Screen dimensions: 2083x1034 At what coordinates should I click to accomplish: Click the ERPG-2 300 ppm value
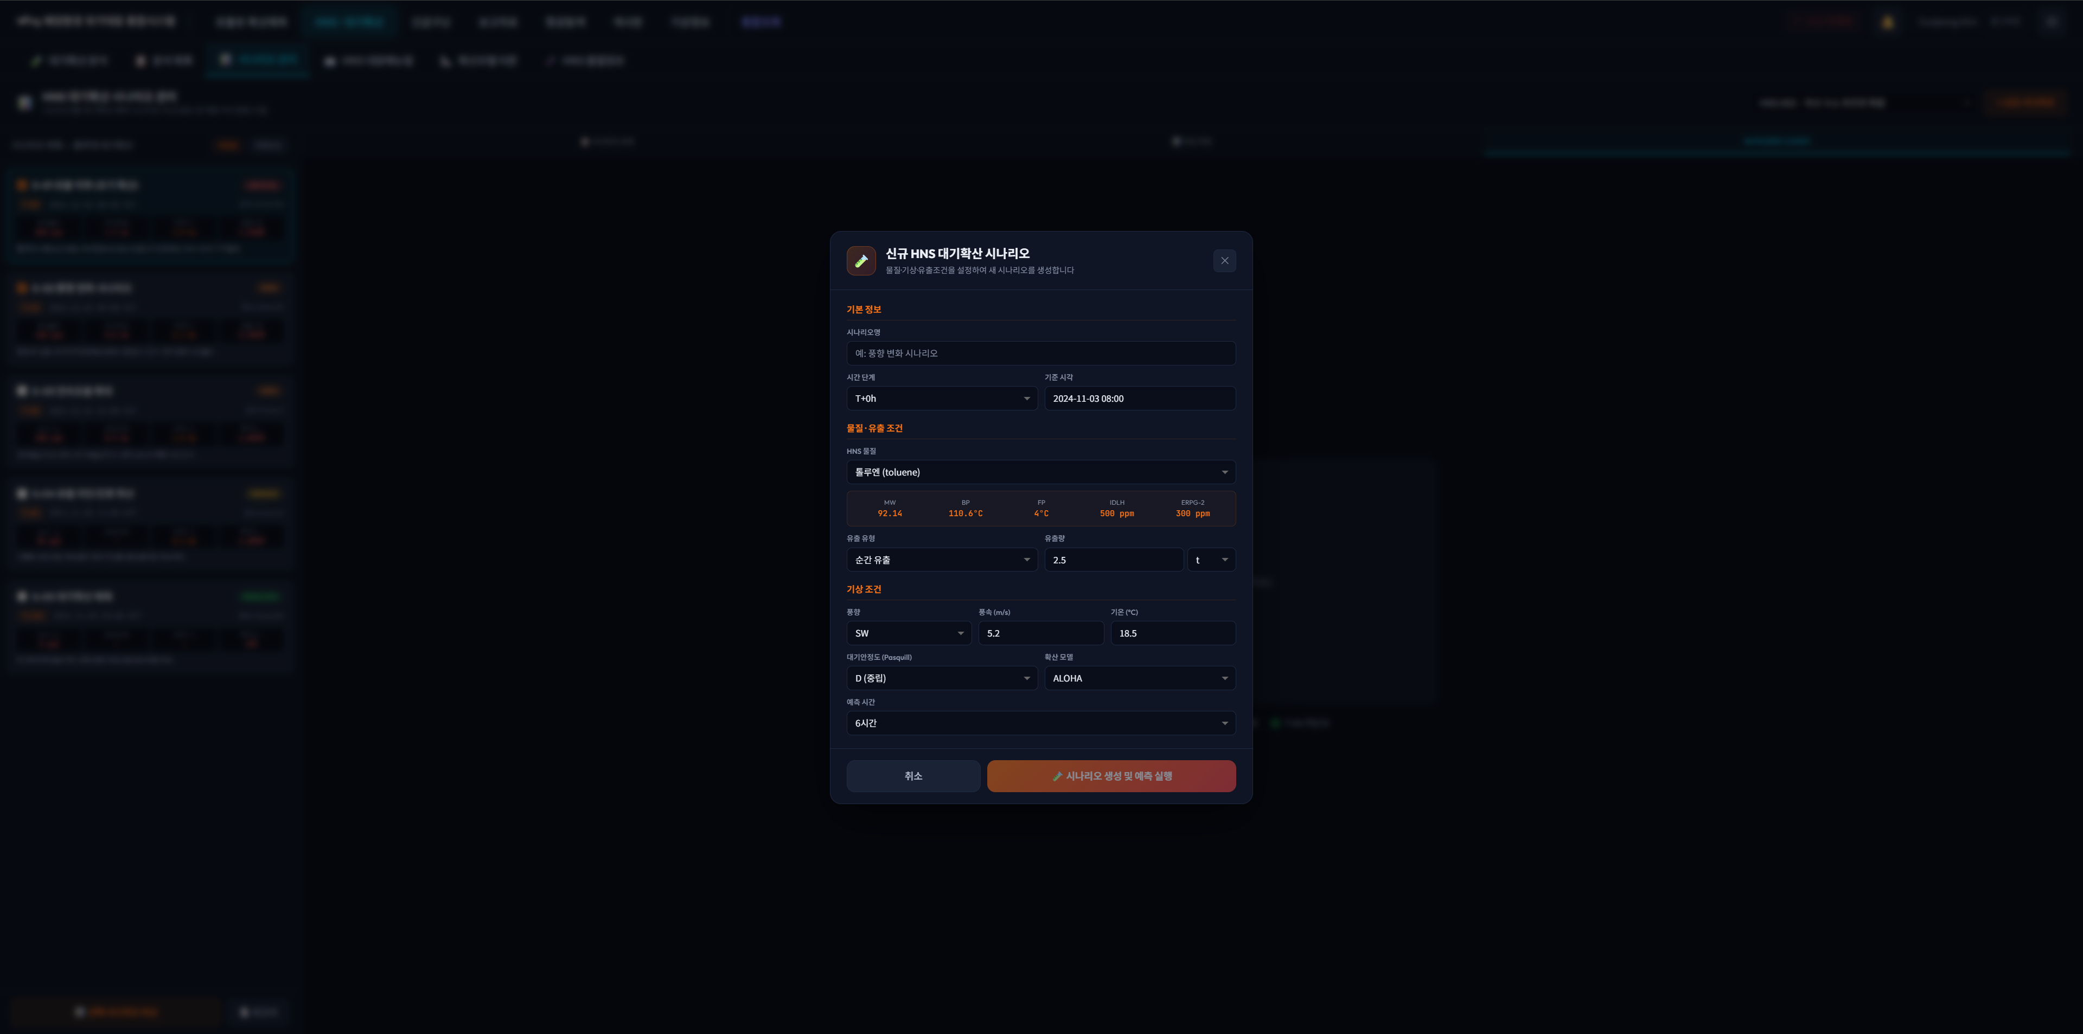pyautogui.click(x=1192, y=514)
